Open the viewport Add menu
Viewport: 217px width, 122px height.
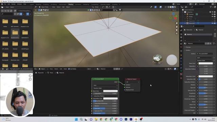pyautogui.click(x=63, y=7)
